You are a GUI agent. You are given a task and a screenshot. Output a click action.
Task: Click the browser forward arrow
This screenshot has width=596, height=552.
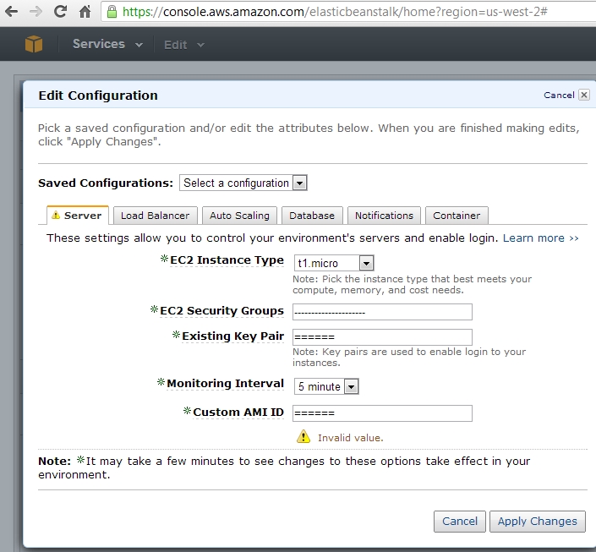tap(36, 12)
